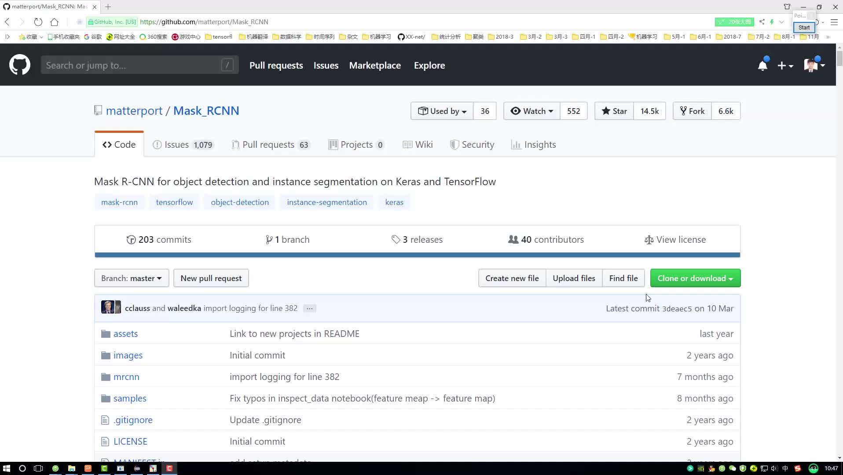Screen dimensions: 843x475
Task: View the 203 commits history
Action: coord(159,240)
